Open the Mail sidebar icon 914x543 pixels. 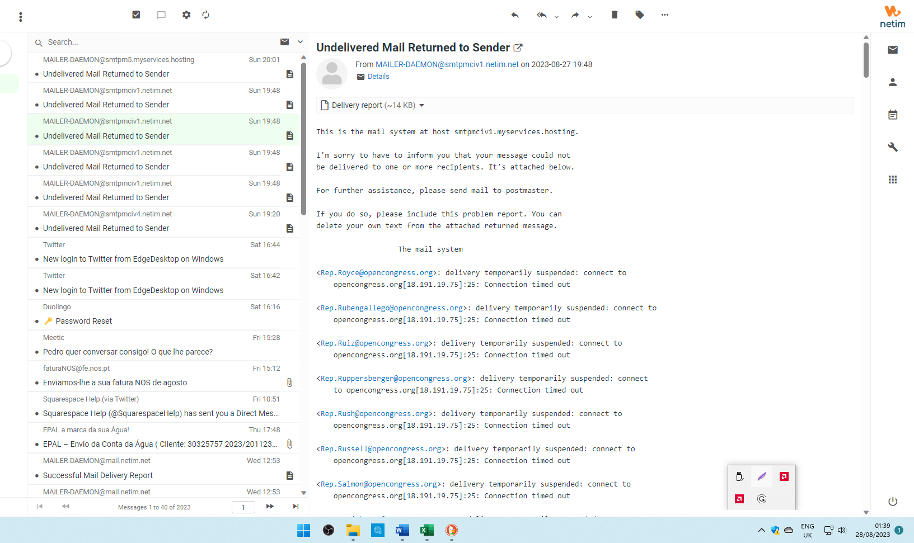(893, 50)
